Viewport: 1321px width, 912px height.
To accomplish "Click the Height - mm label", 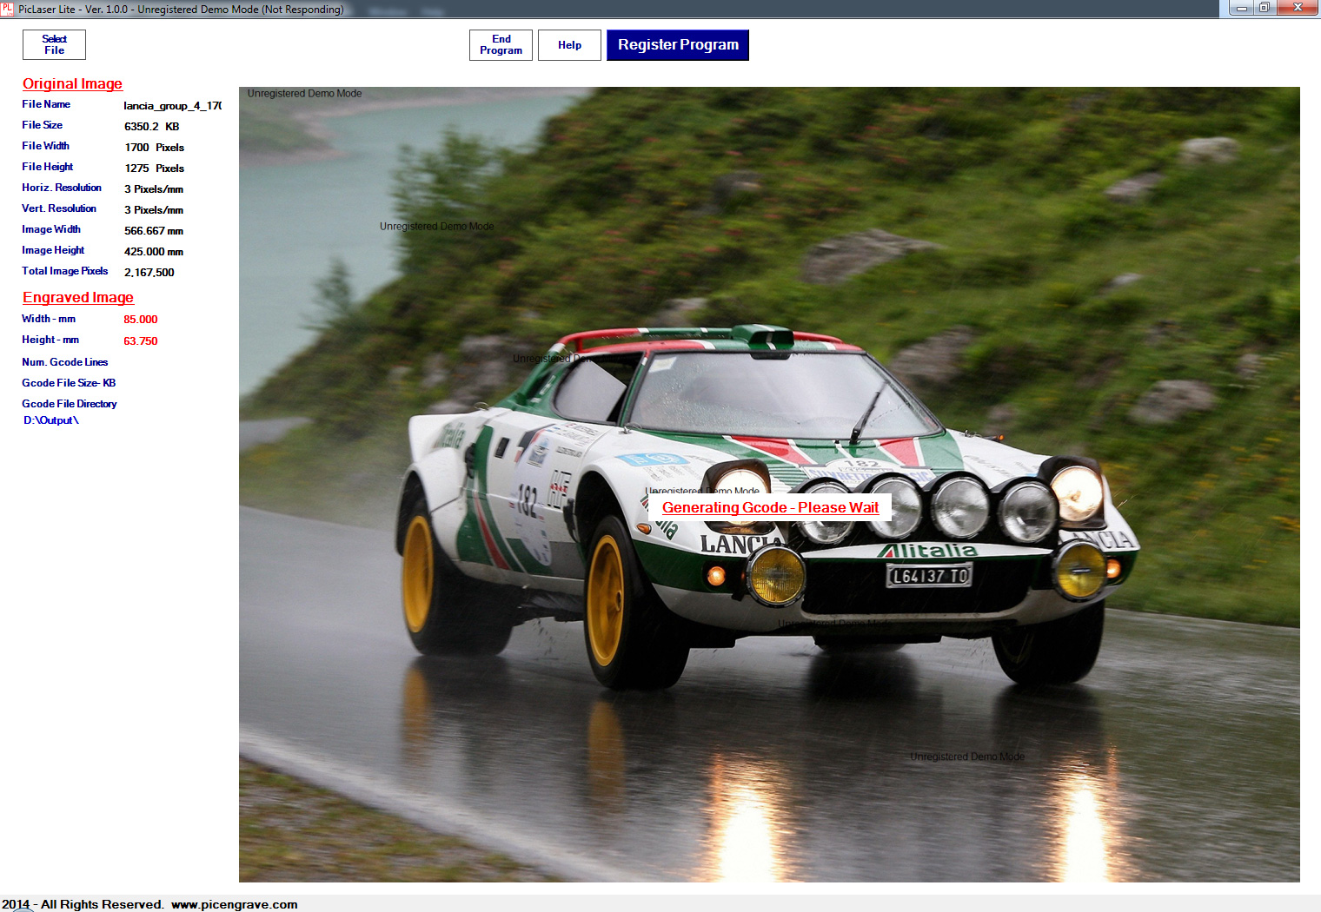I will 50,340.
